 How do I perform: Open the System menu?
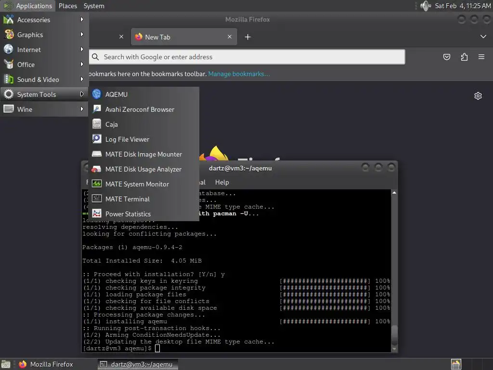(x=94, y=6)
